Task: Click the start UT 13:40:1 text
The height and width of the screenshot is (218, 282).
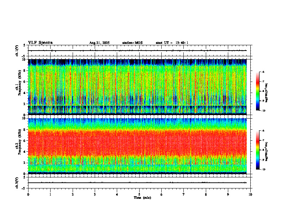Action: coord(172,43)
